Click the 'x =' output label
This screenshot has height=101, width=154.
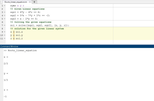(x=6, y=57)
